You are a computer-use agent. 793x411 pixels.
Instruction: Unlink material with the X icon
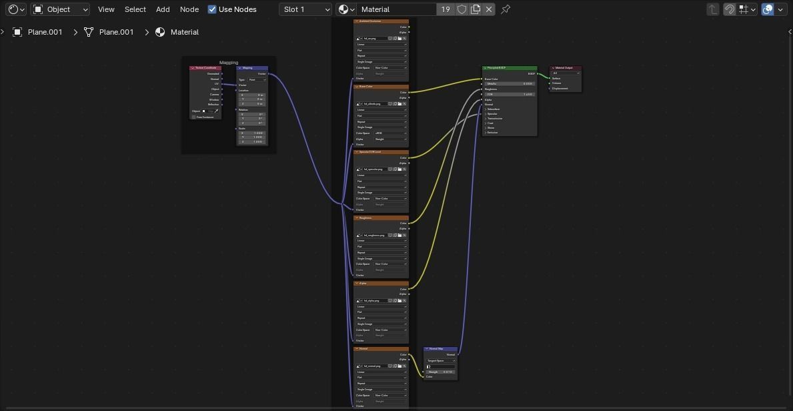[489, 9]
